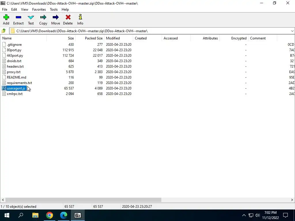Expand the address path dropdown arrow
Screen dimensions: 295x221
[x=292, y=31]
